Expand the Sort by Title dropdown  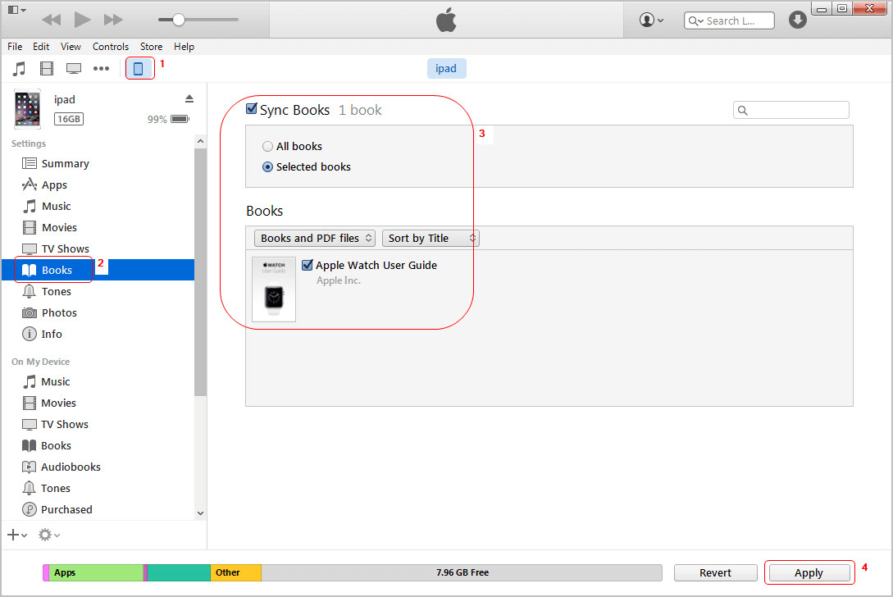(431, 238)
